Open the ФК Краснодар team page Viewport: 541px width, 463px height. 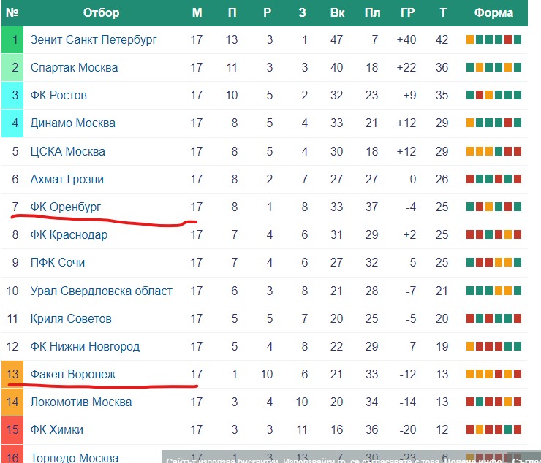click(x=69, y=234)
